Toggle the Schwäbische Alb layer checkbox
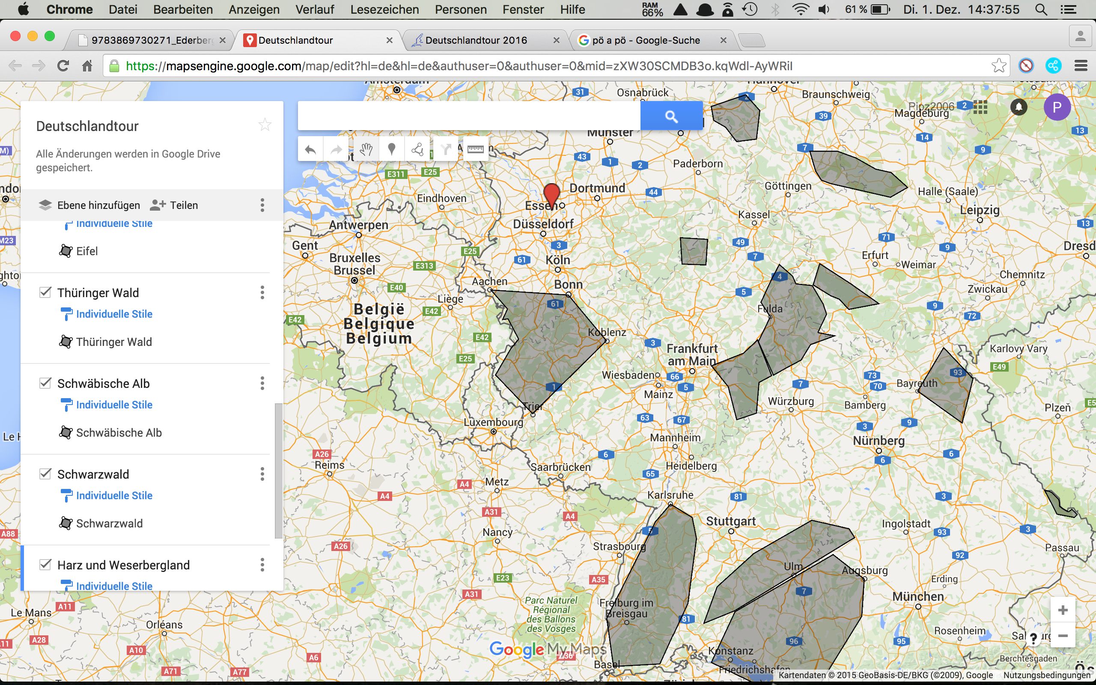Screen dimensions: 1096x685 45,383
